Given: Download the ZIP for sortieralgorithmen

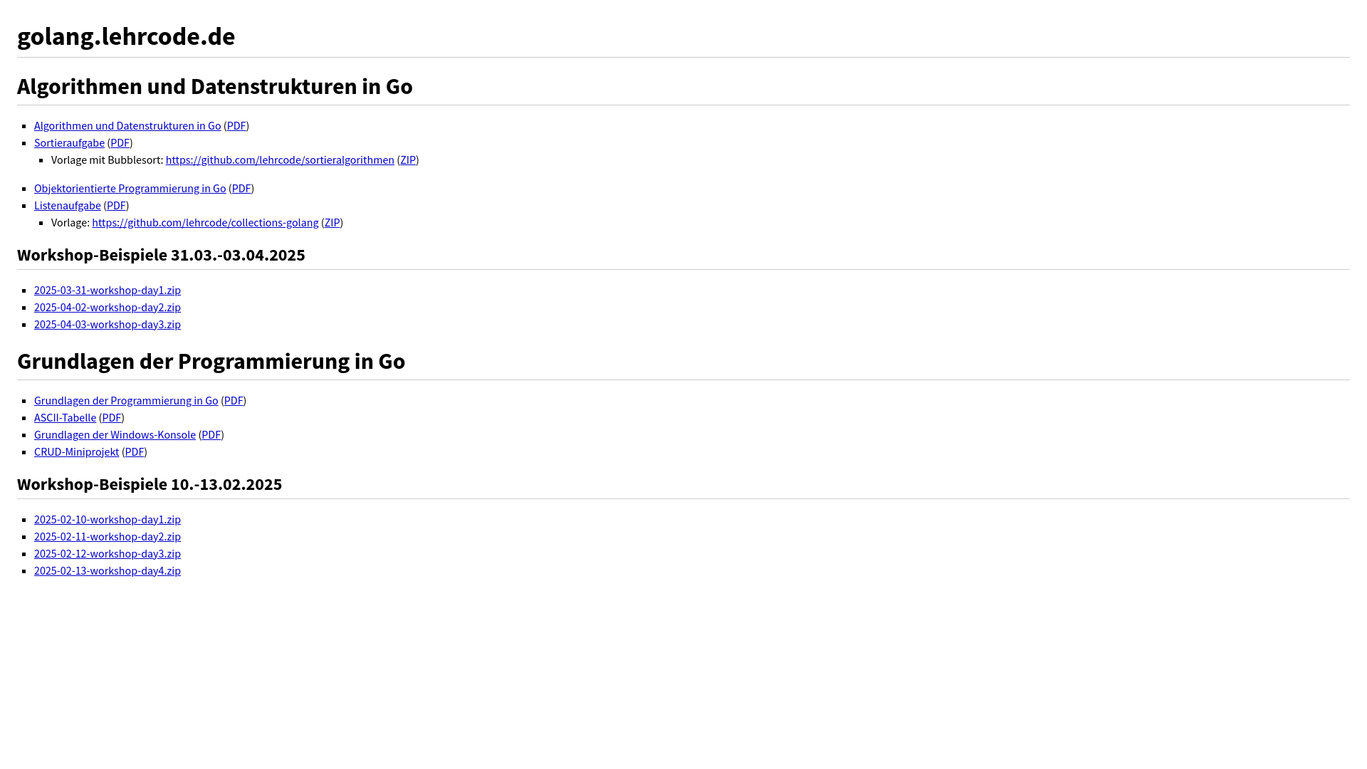Looking at the screenshot, I should 408,159.
